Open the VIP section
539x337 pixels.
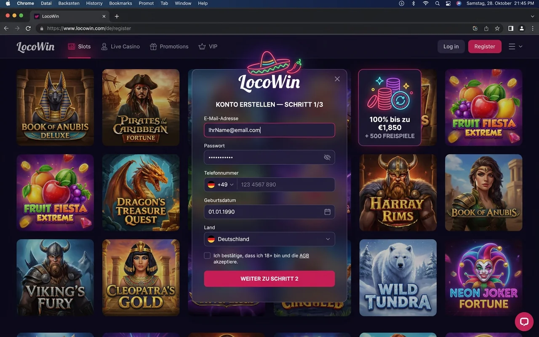pyautogui.click(x=208, y=46)
